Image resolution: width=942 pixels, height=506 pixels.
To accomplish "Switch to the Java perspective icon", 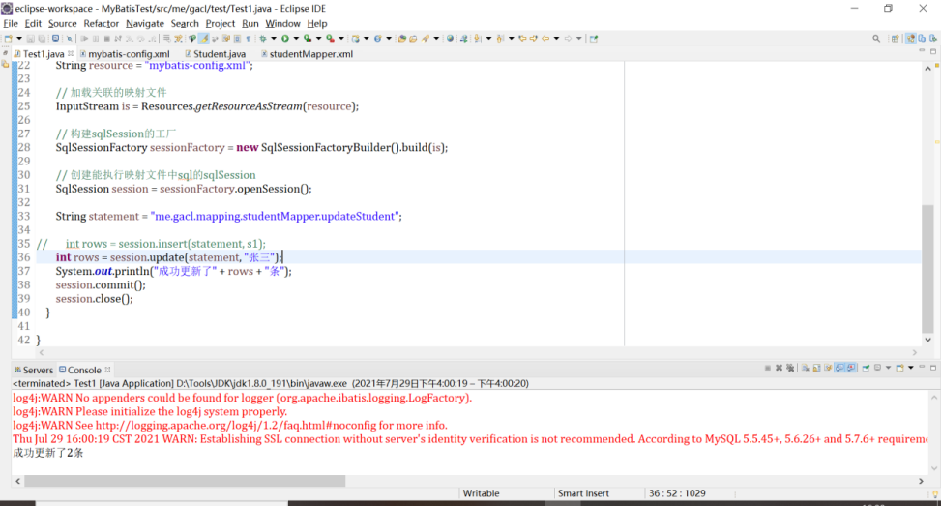I will point(922,39).
